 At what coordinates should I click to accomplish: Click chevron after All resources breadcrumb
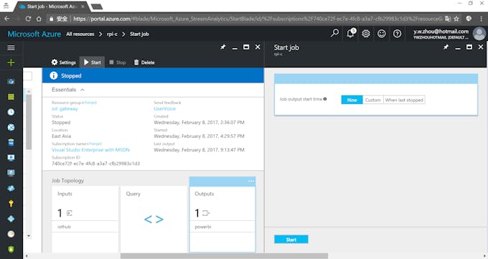(x=100, y=34)
